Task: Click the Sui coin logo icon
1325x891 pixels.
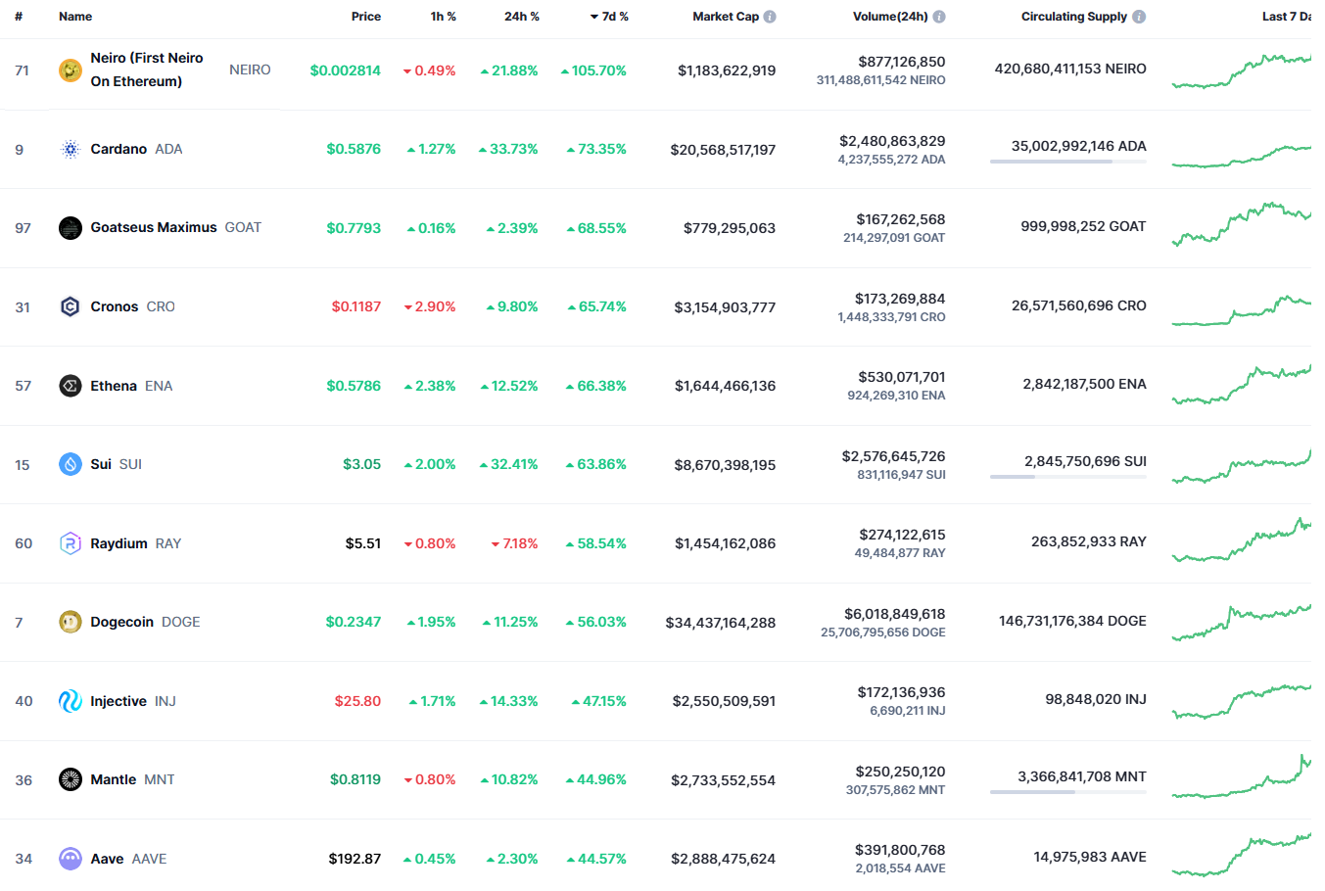Action: pos(71,464)
